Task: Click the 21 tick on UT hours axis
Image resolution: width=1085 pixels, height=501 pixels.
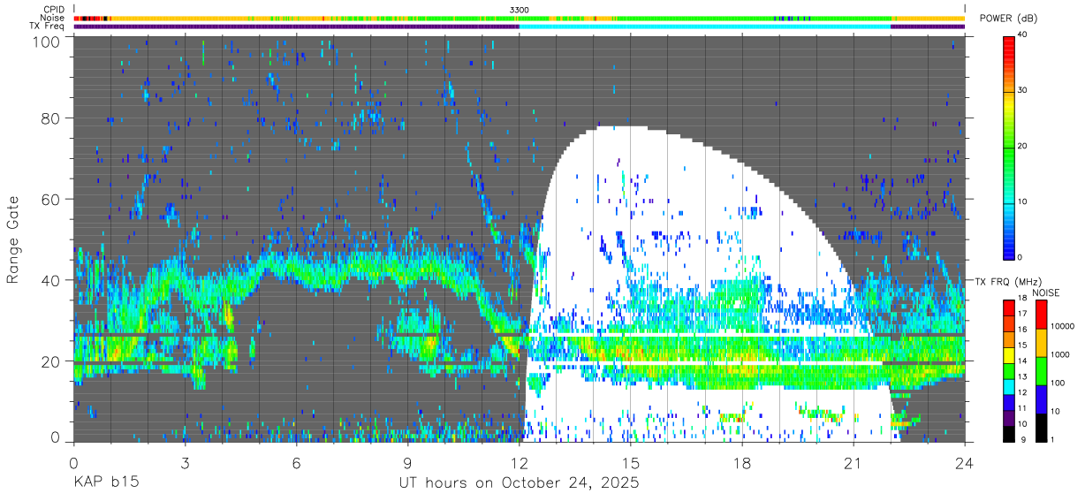Action: [x=854, y=462]
